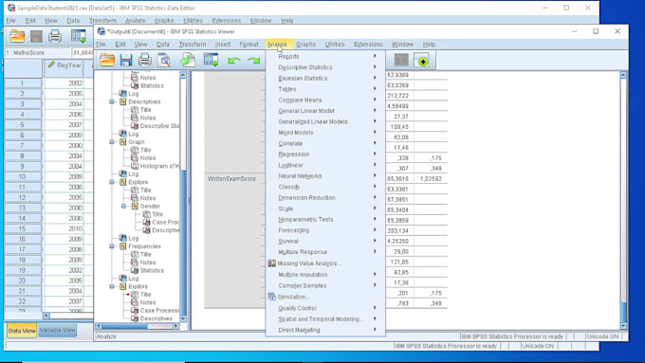Image resolution: width=645 pixels, height=363 pixels.
Task: Click Graph heading icon in outline
Action: (122, 142)
